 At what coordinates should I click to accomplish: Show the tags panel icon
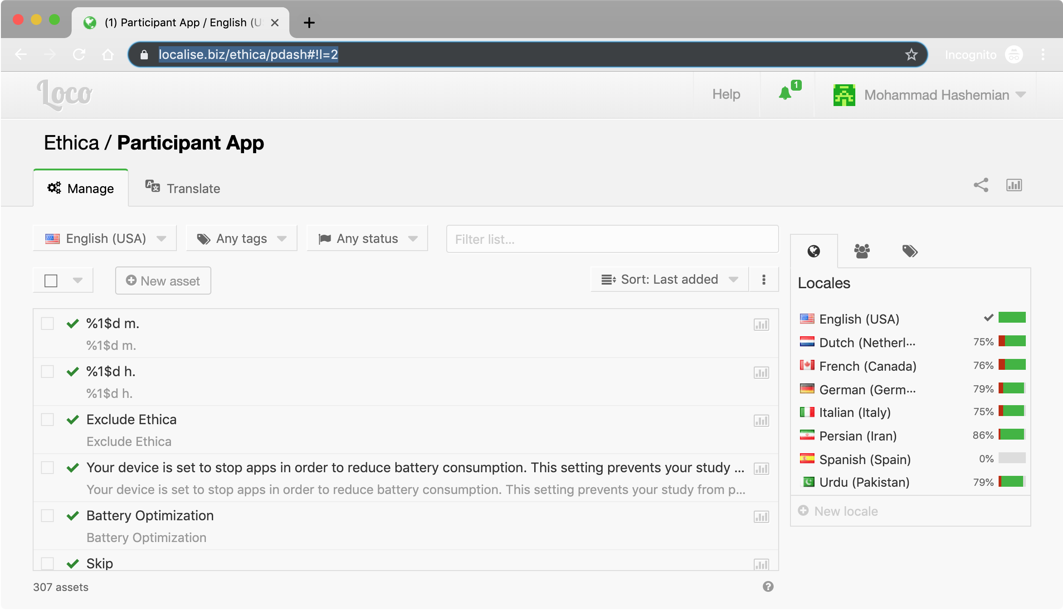tap(910, 251)
